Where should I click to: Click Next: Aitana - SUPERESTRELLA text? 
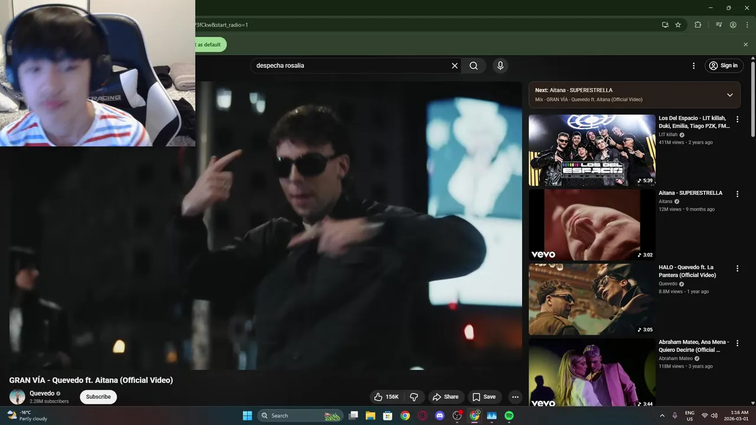pos(573,90)
